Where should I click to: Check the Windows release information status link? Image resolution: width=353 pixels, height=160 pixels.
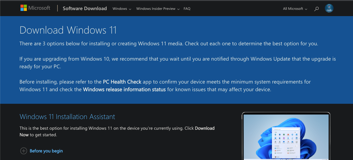(x=125, y=89)
